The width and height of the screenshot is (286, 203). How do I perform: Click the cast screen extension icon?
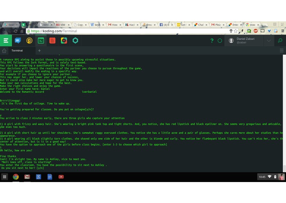(263, 31)
